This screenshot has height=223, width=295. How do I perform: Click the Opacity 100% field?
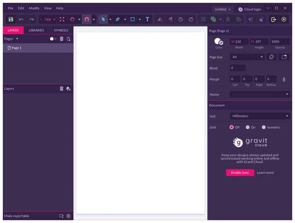coord(280,41)
